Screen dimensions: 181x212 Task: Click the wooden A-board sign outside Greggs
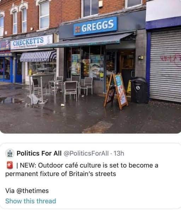point(116,91)
